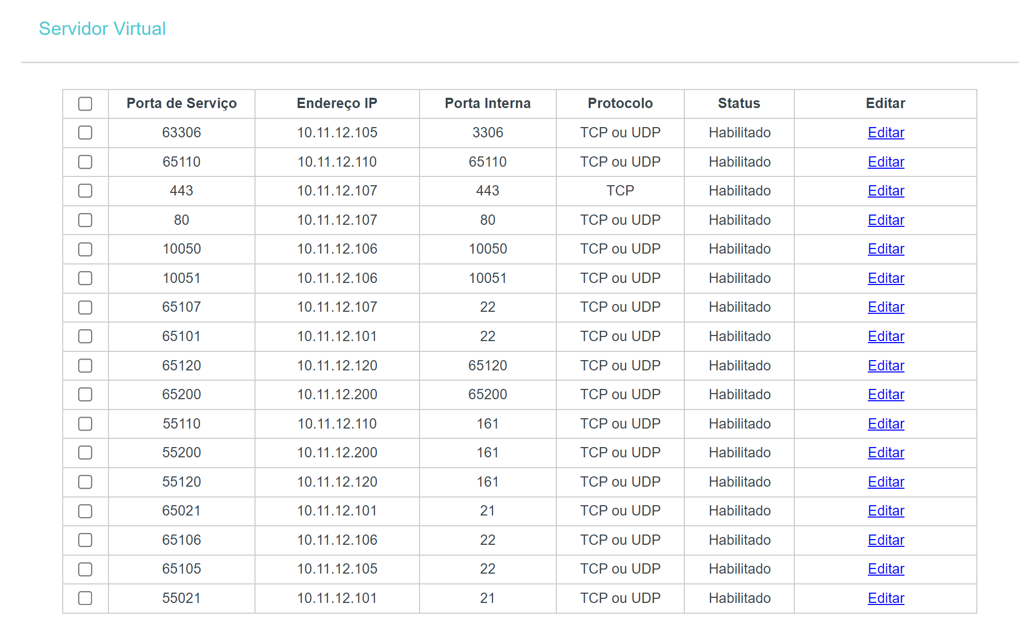
Task: Edit the port 55200 rule
Action: 885,453
